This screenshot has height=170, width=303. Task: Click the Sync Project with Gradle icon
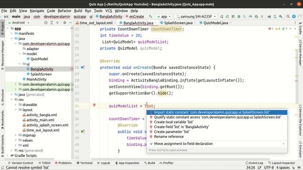[269, 17]
